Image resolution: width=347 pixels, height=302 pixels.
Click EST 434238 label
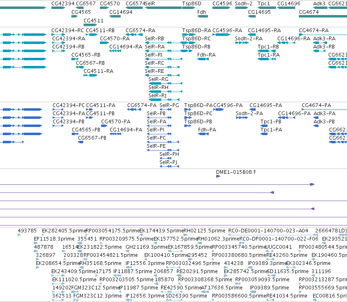point(234,263)
